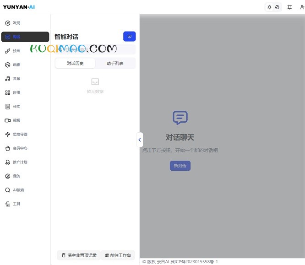Open 会员中心 (Member Center) in sidebar
Image resolution: width=305 pixels, height=265 pixels.
coord(20,148)
